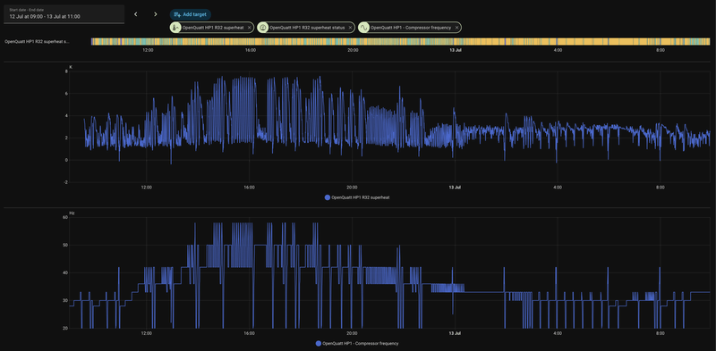The width and height of the screenshot is (716, 351).
Task: Select the R32 superheat status chip label
Action: [x=307, y=28]
